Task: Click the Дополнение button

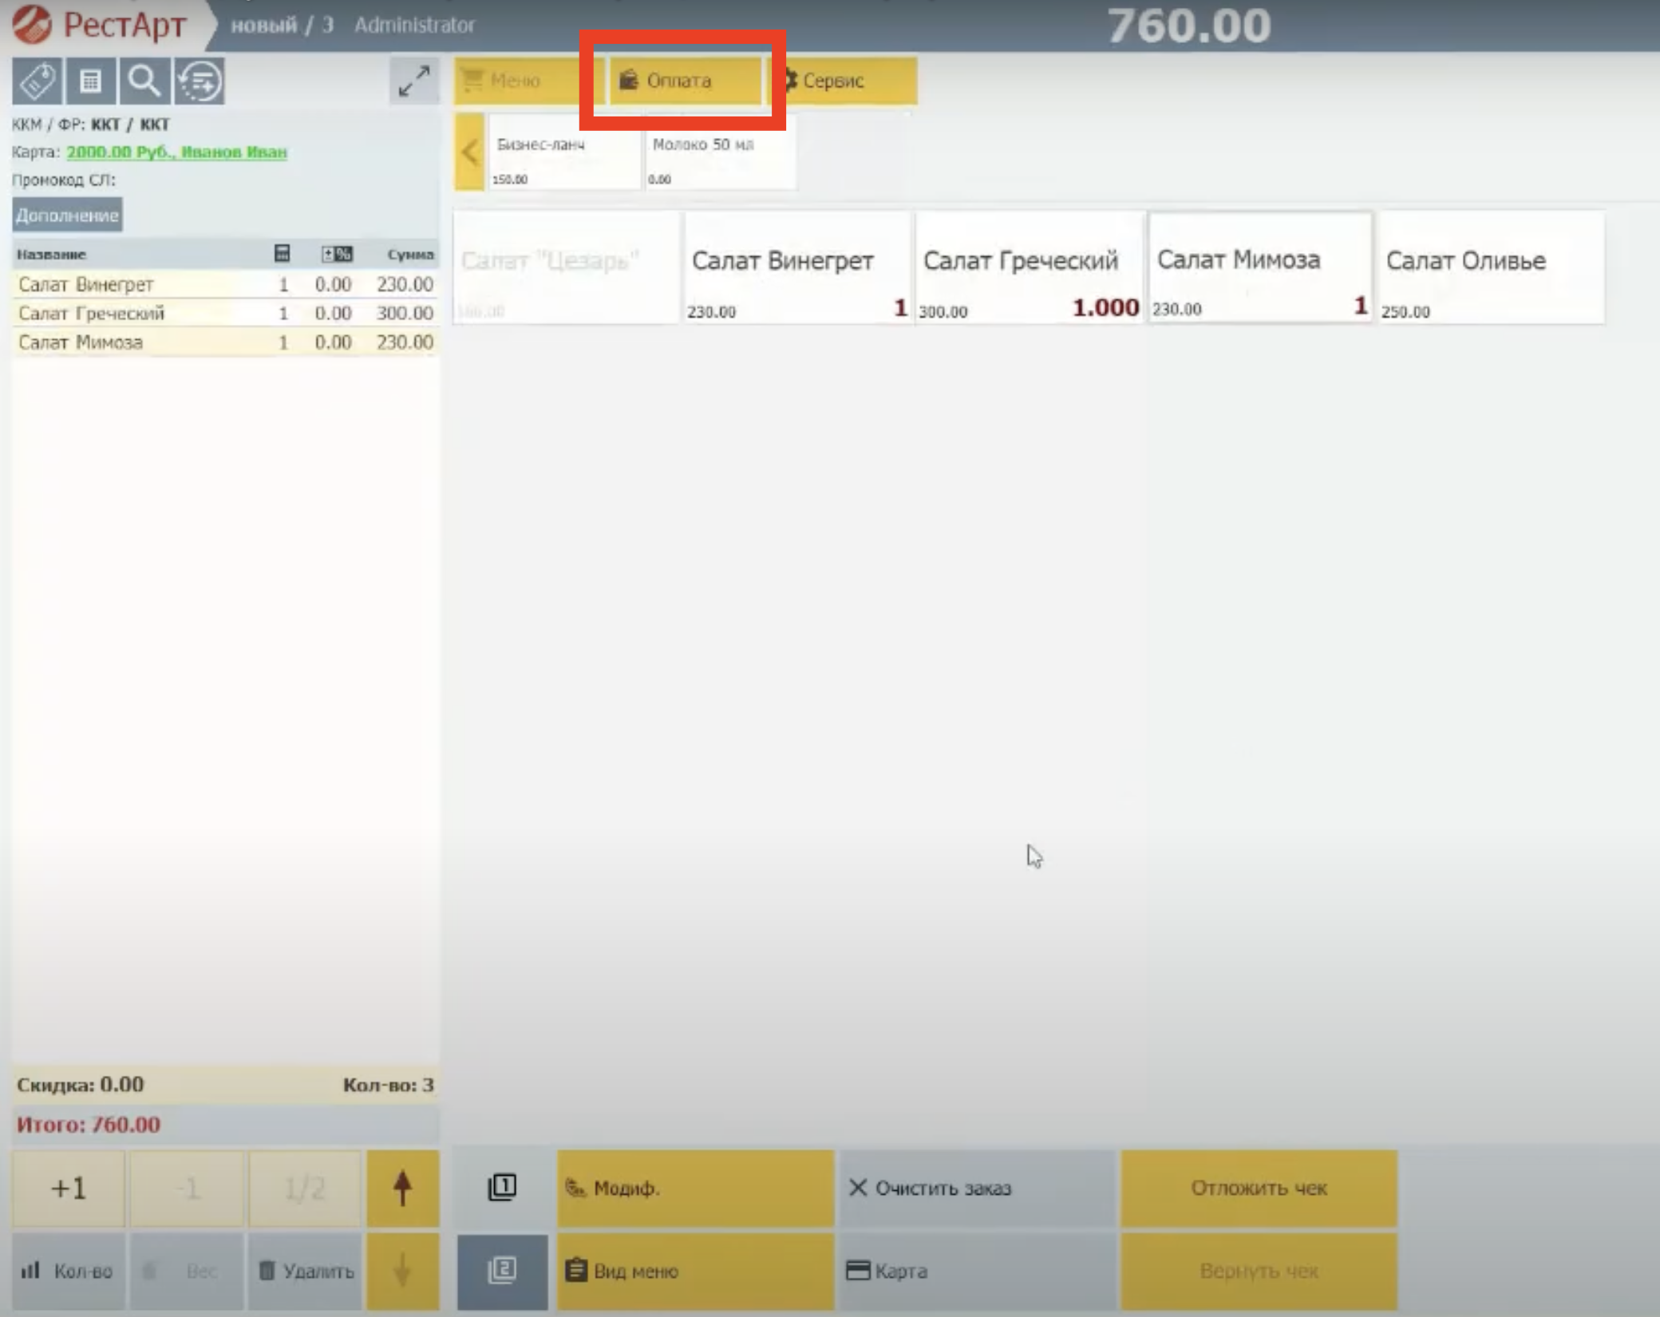Action: click(67, 216)
